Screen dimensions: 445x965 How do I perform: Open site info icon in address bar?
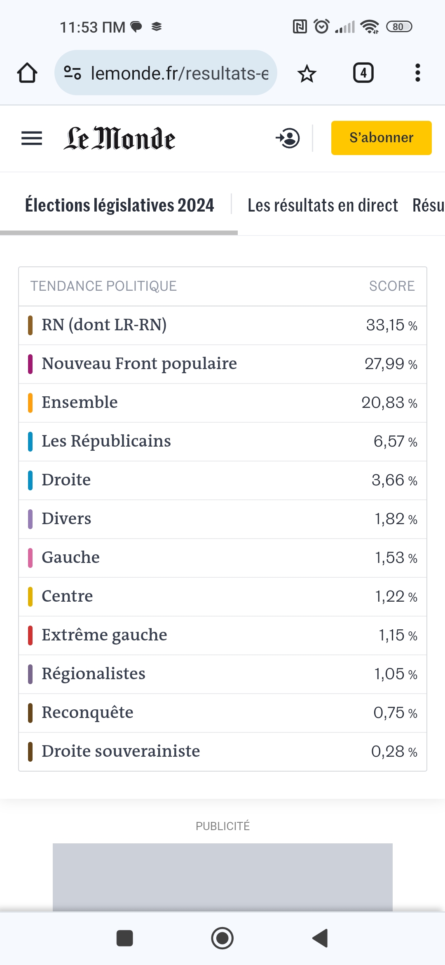pyautogui.click(x=73, y=73)
